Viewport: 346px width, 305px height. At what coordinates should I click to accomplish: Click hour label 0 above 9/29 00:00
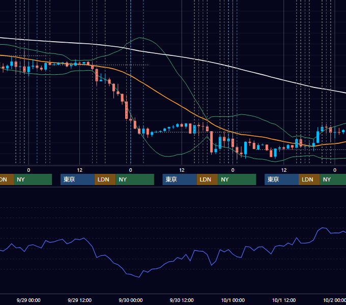click(x=28, y=170)
